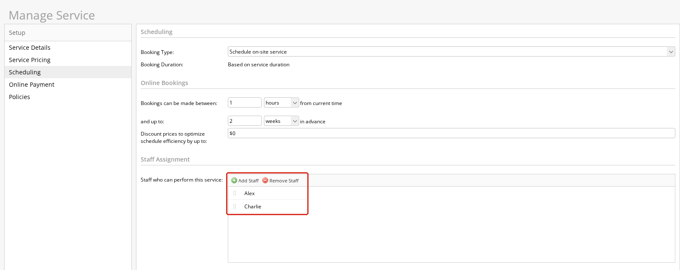Click the 'from current time' text

(x=321, y=103)
